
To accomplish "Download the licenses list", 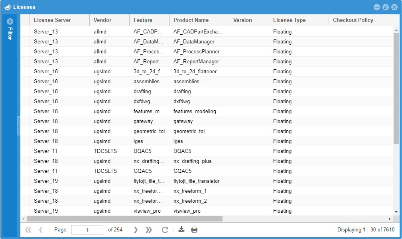I will [181, 229].
